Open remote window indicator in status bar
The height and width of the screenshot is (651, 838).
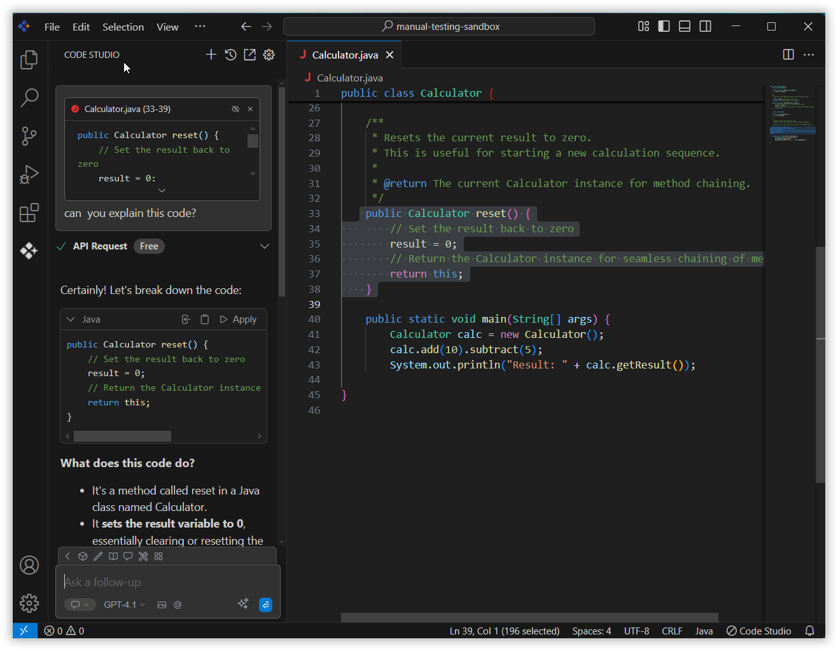pos(24,631)
